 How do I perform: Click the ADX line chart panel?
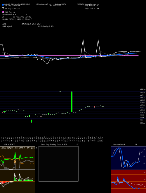click(18, 158)
